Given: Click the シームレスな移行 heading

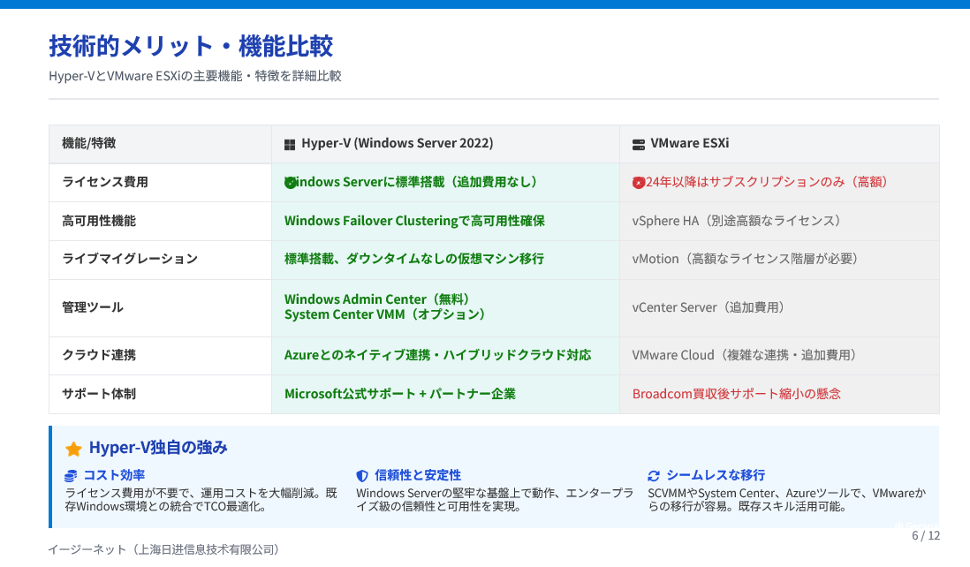Looking at the screenshot, I should click(716, 475).
